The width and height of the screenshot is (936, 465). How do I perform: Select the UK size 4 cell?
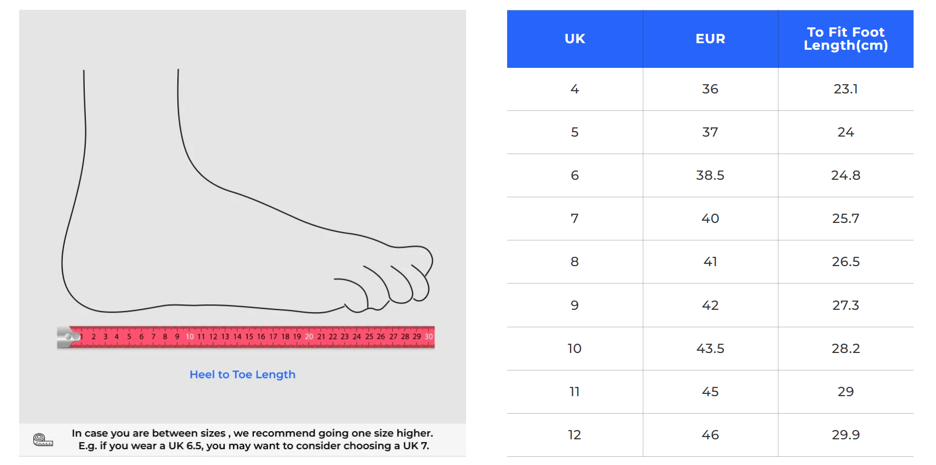click(574, 89)
